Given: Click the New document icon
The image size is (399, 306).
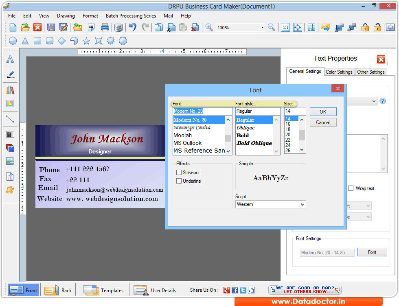Looking at the screenshot, I should tap(13, 27).
